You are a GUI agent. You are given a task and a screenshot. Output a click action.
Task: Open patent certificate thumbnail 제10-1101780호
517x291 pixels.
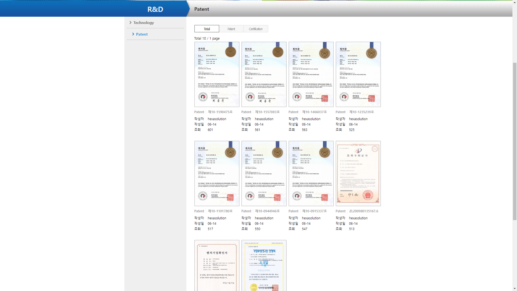point(217,174)
